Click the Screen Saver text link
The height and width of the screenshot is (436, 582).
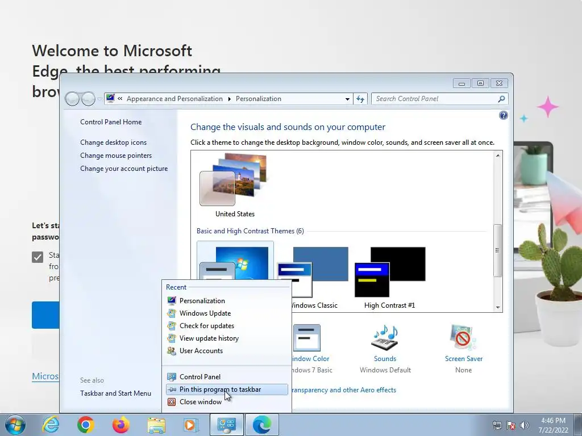point(464,359)
